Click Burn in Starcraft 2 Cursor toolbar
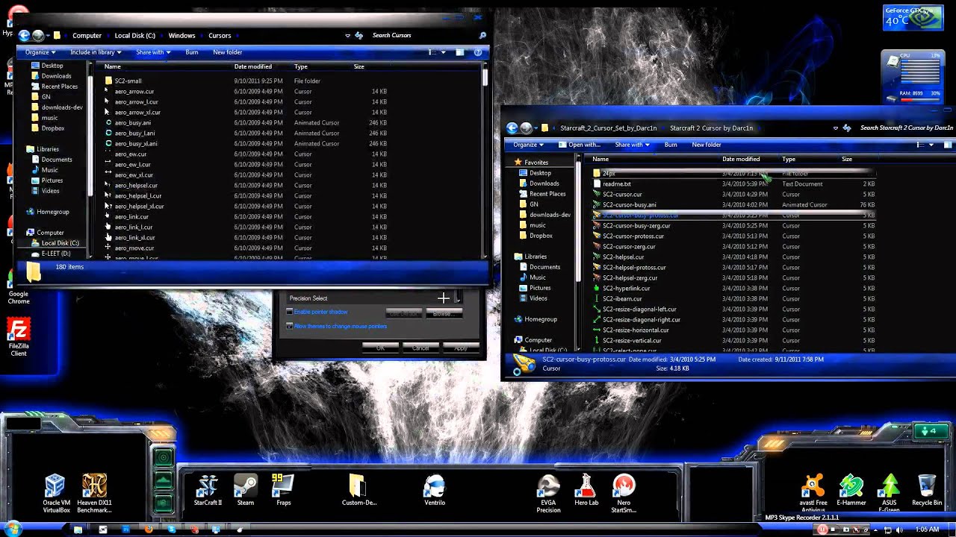Screen dimensions: 956x537 tap(671, 145)
